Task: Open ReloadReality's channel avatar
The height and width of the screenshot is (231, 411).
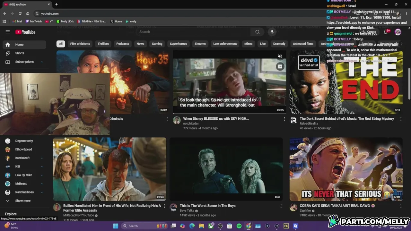Action: pos(293,120)
